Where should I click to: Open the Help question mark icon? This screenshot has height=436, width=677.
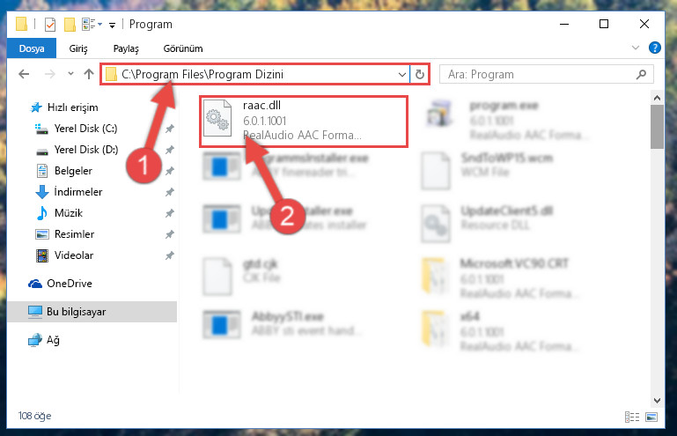point(654,48)
